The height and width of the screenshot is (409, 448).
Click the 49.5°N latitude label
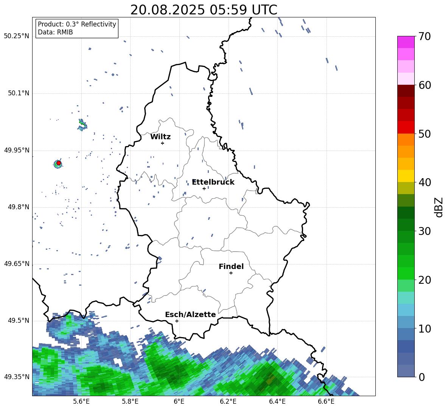point(19,320)
